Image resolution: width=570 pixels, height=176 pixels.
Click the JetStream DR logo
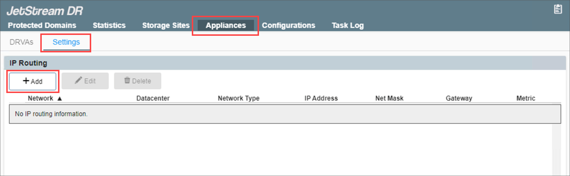[x=45, y=11]
